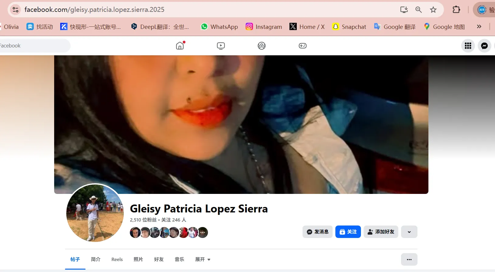Viewport: 495px width, 272px height.
Task: Open the last friend avatar with ellipsis
Action: pos(203,232)
